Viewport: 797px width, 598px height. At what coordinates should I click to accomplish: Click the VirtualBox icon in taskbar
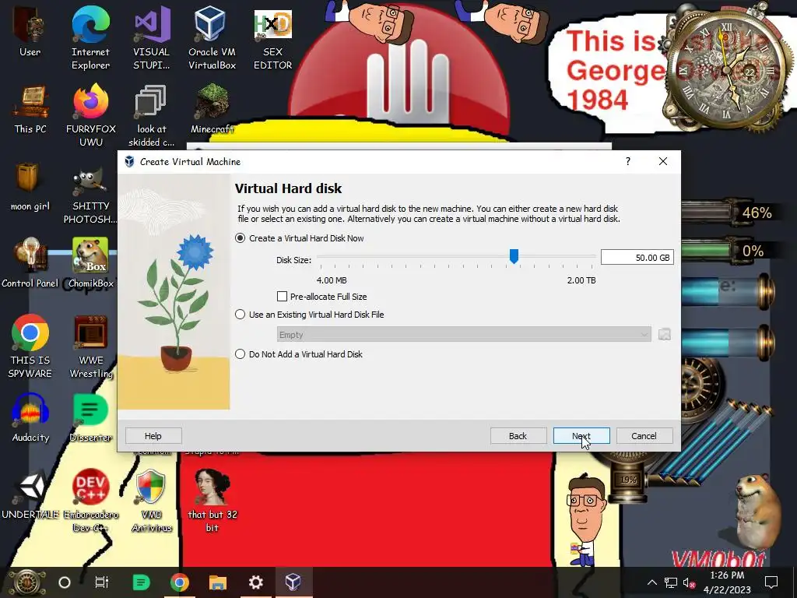pos(293,582)
